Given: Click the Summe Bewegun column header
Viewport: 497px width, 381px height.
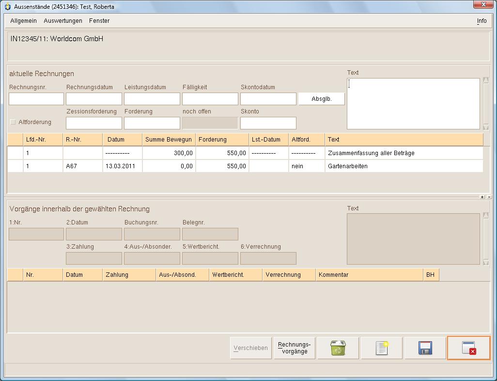Looking at the screenshot, I should (169, 140).
